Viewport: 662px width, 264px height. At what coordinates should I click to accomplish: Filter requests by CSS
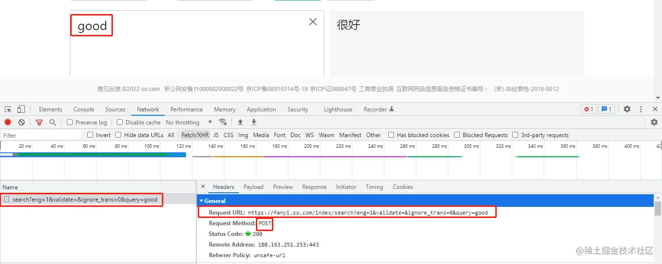click(x=228, y=135)
